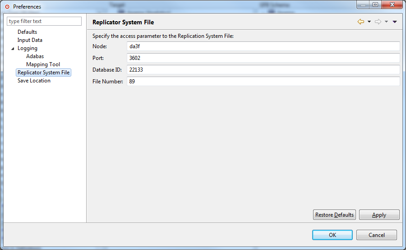Open the Input Data preferences page
This screenshot has width=406, height=250.
click(x=30, y=40)
